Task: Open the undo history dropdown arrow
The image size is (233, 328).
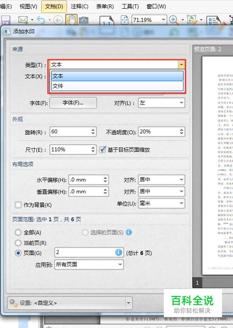Action: click(x=49, y=20)
